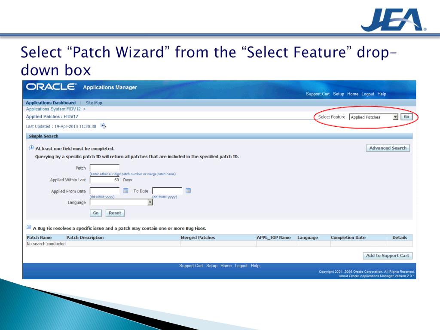Click Go next to Select Feature
440x330 pixels.
pos(406,117)
